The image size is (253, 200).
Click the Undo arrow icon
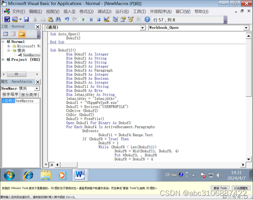(x=67, y=19)
